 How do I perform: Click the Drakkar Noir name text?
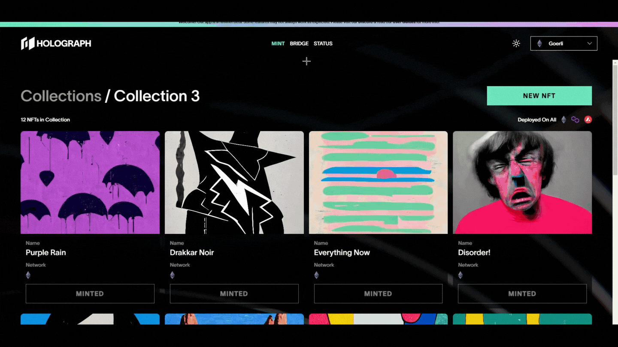192,252
